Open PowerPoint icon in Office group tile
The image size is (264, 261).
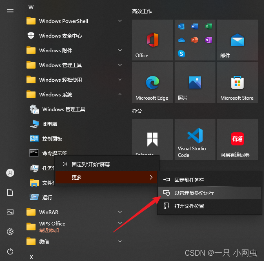coord(195,40)
